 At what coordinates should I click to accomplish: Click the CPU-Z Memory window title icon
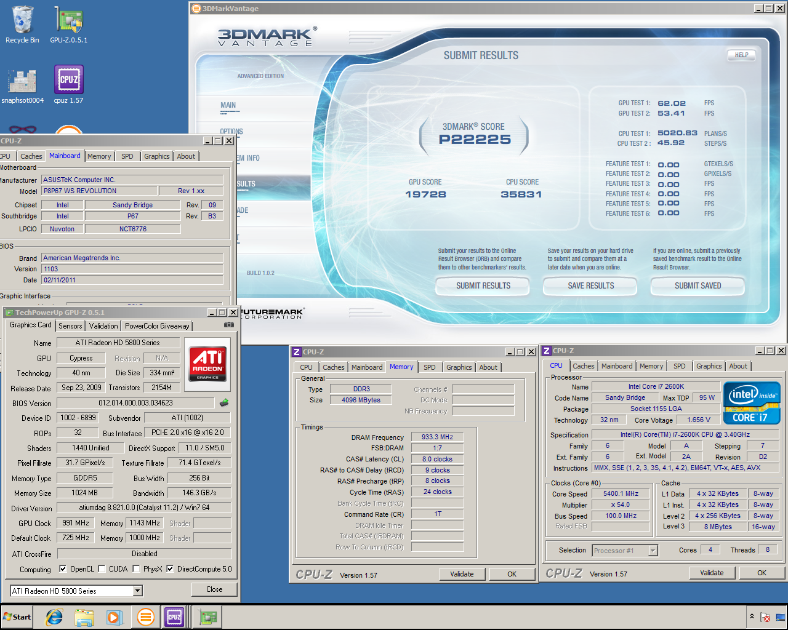(x=297, y=352)
